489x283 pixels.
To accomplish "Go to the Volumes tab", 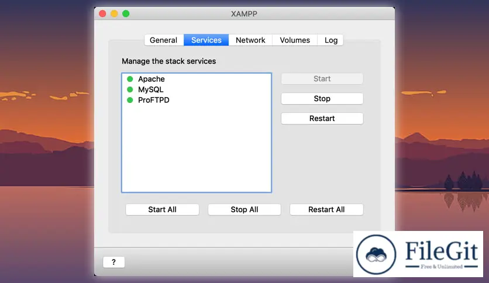I will pyautogui.click(x=295, y=40).
